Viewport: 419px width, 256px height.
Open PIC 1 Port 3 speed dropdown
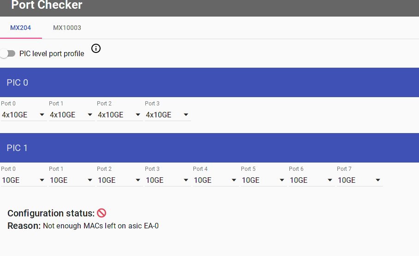(168, 180)
